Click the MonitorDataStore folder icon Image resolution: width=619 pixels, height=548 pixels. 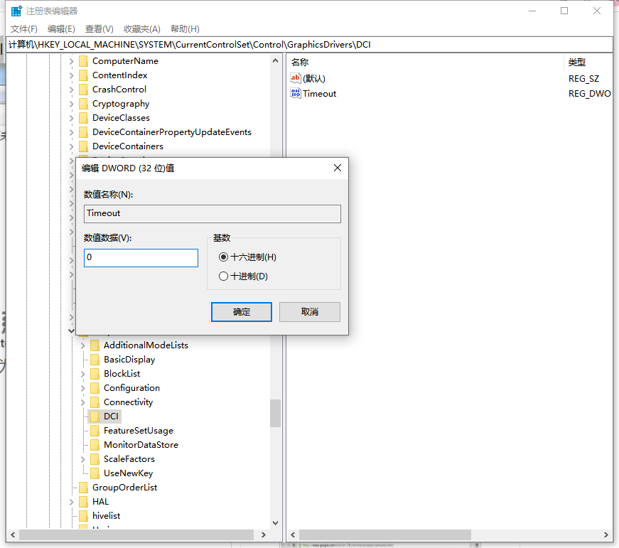(x=95, y=444)
